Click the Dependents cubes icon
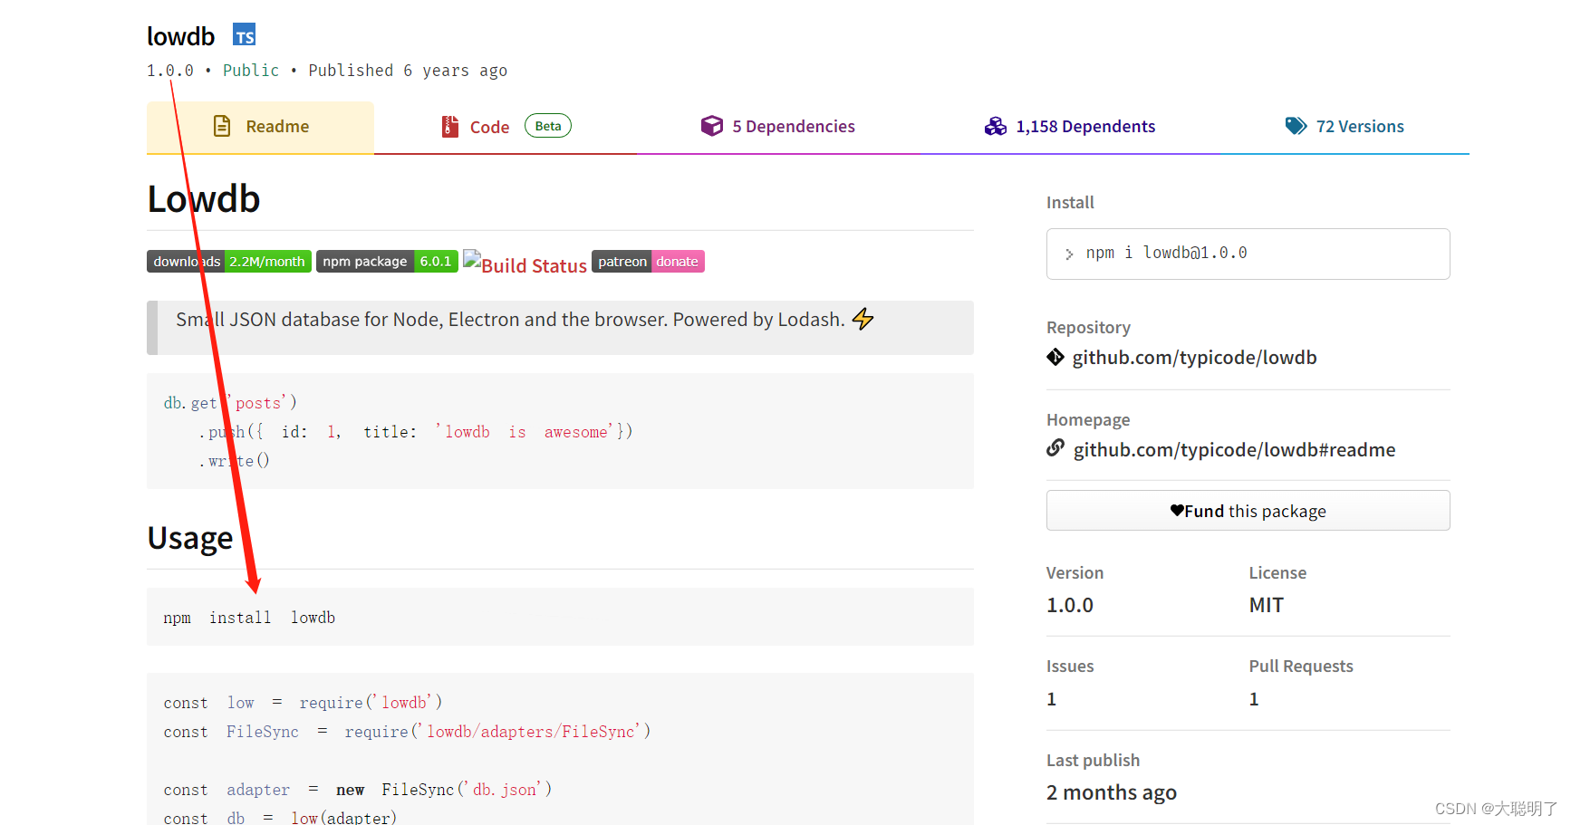1571x825 pixels. (996, 126)
